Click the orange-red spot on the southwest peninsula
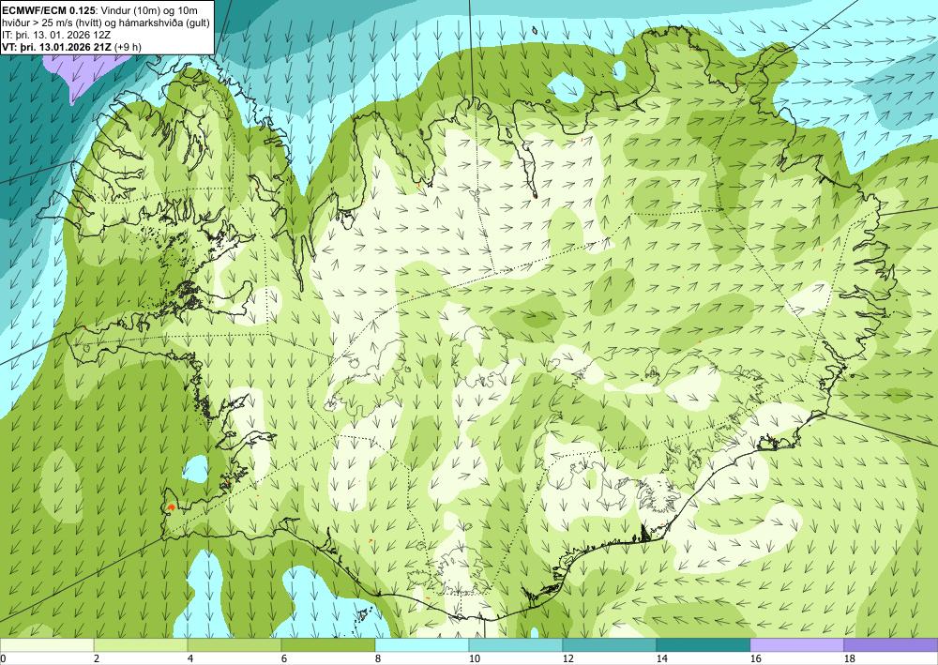 pos(171,507)
